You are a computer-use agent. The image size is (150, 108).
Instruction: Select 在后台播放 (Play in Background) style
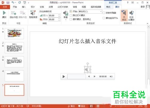(131, 16)
